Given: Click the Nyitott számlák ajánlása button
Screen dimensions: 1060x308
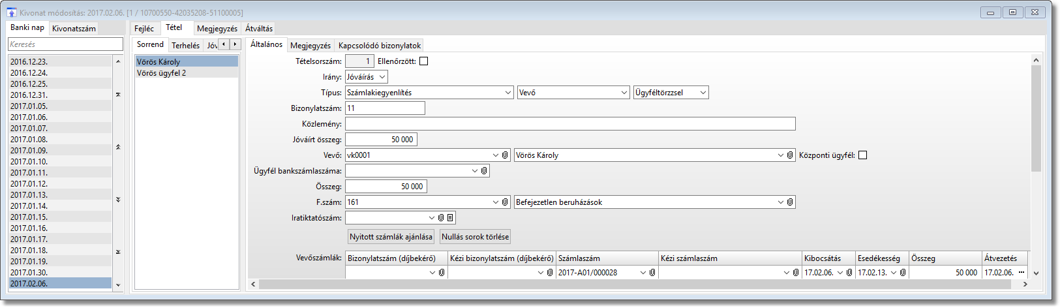Looking at the screenshot, I should 391,237.
